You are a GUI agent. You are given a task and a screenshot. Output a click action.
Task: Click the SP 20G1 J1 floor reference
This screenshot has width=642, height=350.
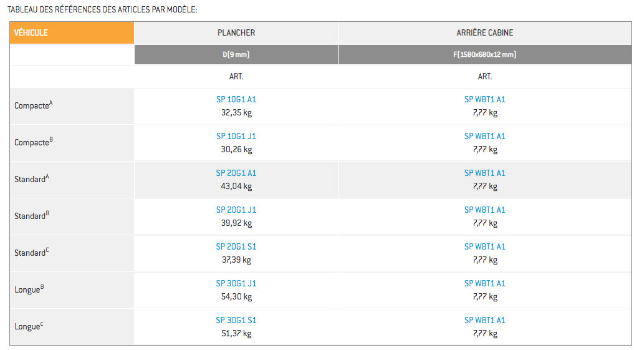tap(236, 210)
